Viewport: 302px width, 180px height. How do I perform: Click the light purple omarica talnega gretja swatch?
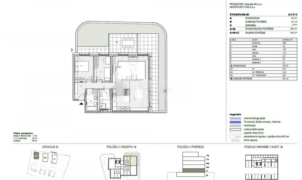click(235, 119)
